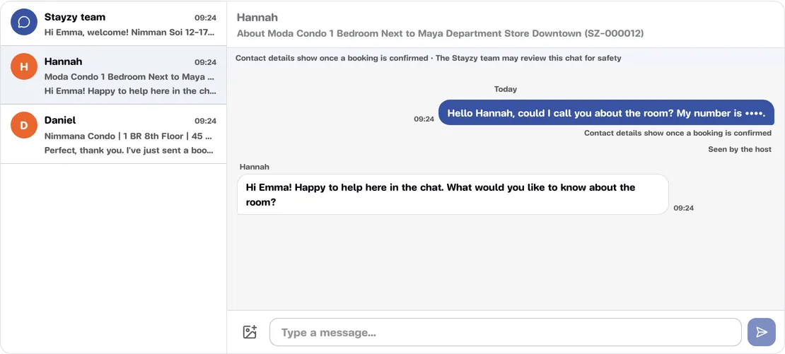Focus the Type a message field

point(506,332)
